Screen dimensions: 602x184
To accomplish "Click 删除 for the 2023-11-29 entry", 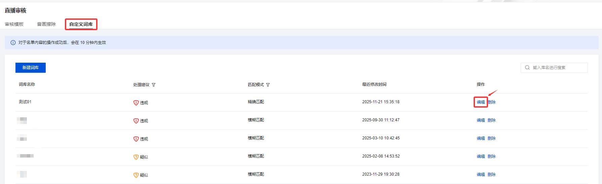I will (491, 175).
